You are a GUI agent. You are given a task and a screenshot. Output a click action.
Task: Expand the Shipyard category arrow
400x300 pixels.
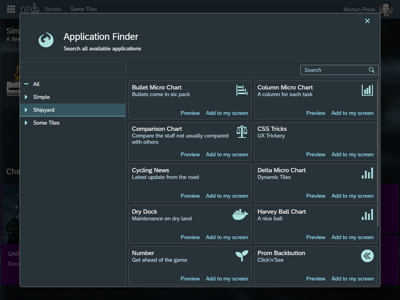coord(26,110)
